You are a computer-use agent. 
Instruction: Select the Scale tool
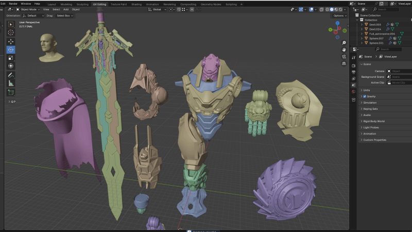point(11,58)
